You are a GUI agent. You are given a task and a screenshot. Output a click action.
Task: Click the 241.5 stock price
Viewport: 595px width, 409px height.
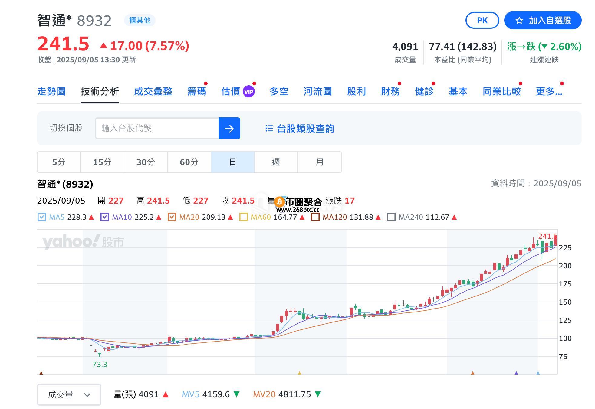click(x=63, y=44)
